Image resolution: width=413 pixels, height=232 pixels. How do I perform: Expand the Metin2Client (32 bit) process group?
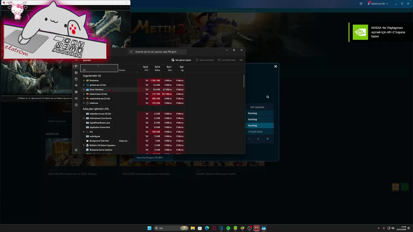pyautogui.click(x=84, y=94)
